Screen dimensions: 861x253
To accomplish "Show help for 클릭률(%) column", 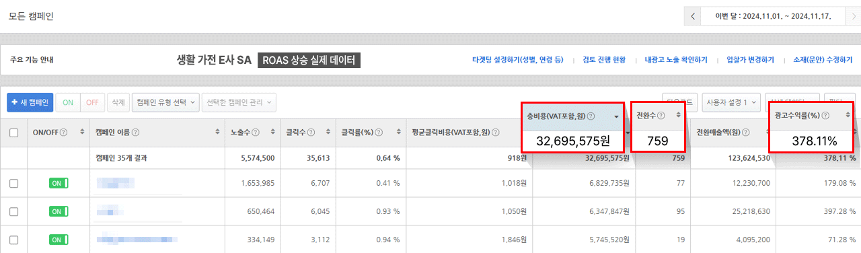I will click(379, 133).
